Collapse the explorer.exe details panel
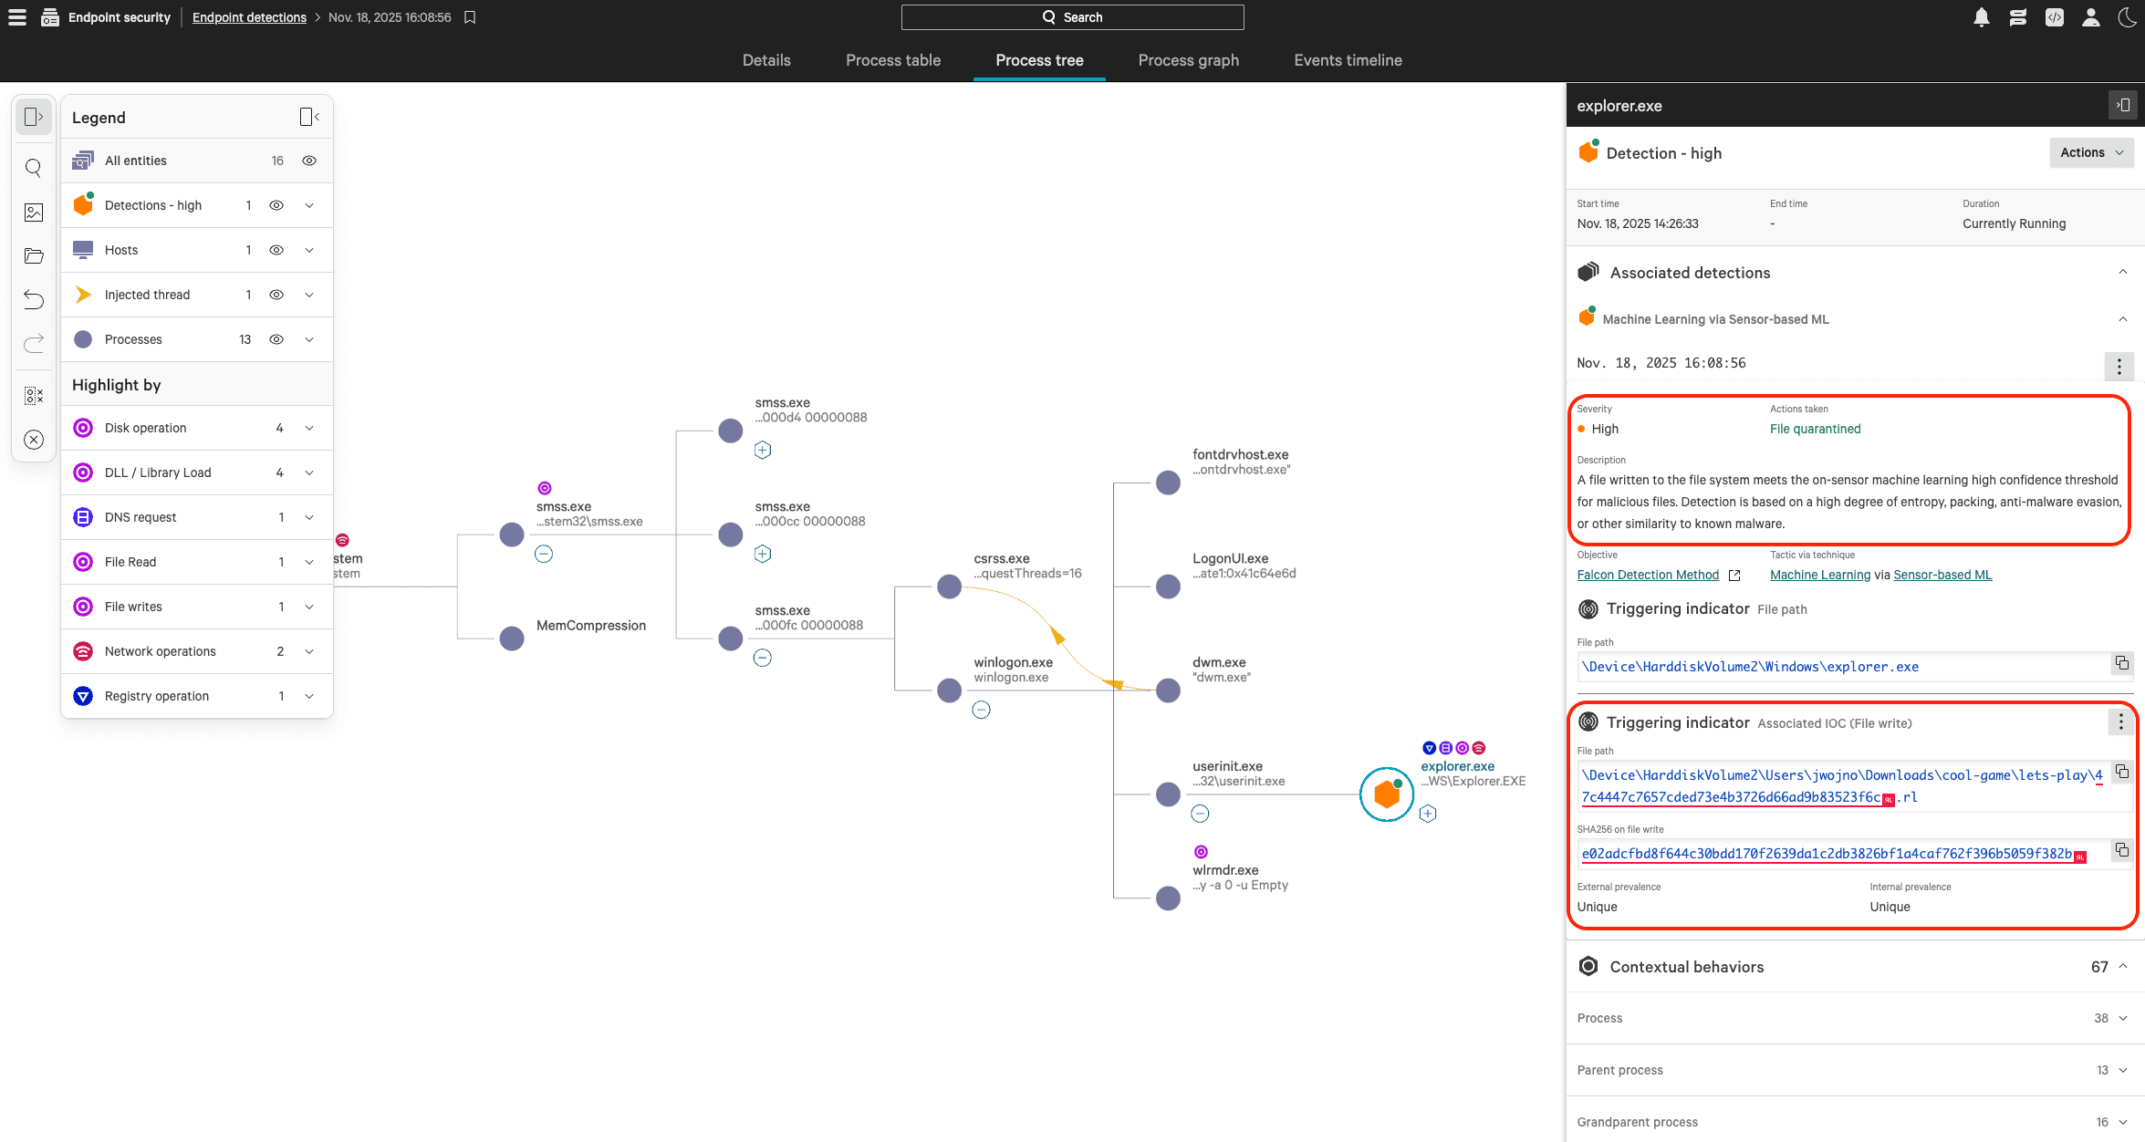 (x=2123, y=105)
